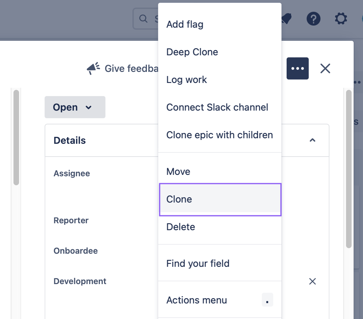This screenshot has height=319, width=363.
Task: Click the highlighted Clone option
Action: click(x=220, y=199)
